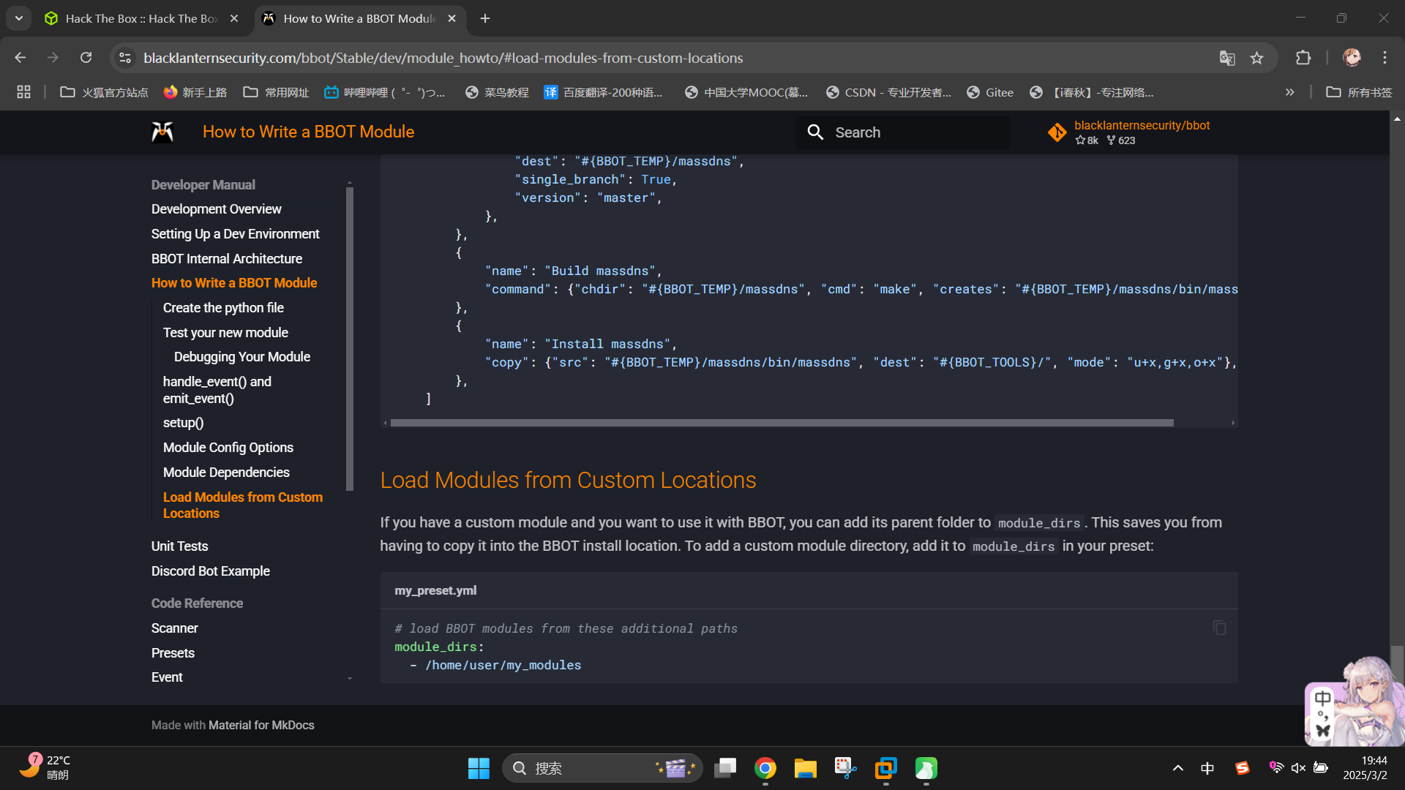Screen dimensions: 1405x790
Task: Open 菜鸟教程 bookmark
Action: tap(497, 92)
